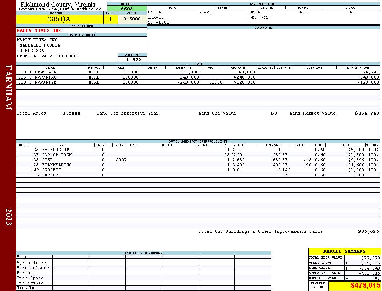Click the utilities value WELL
Viewport: 382px width, 291px height.
point(255,12)
